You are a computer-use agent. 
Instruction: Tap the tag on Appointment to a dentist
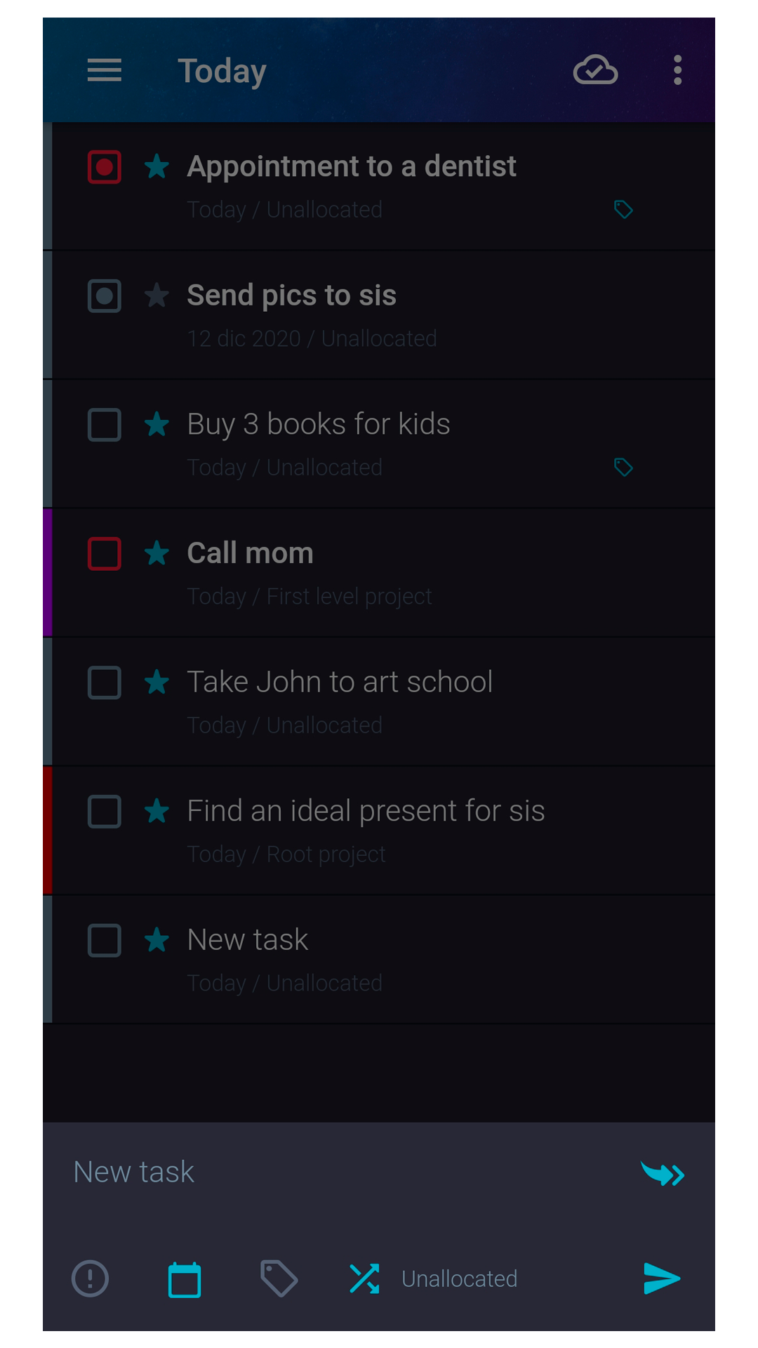click(x=623, y=210)
